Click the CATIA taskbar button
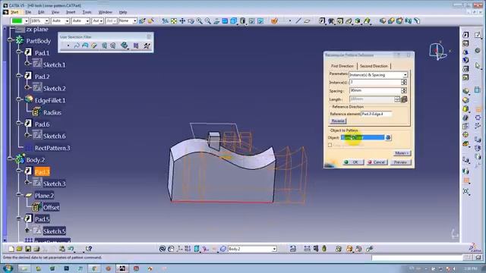The width and height of the screenshot is (486, 273). point(122,268)
